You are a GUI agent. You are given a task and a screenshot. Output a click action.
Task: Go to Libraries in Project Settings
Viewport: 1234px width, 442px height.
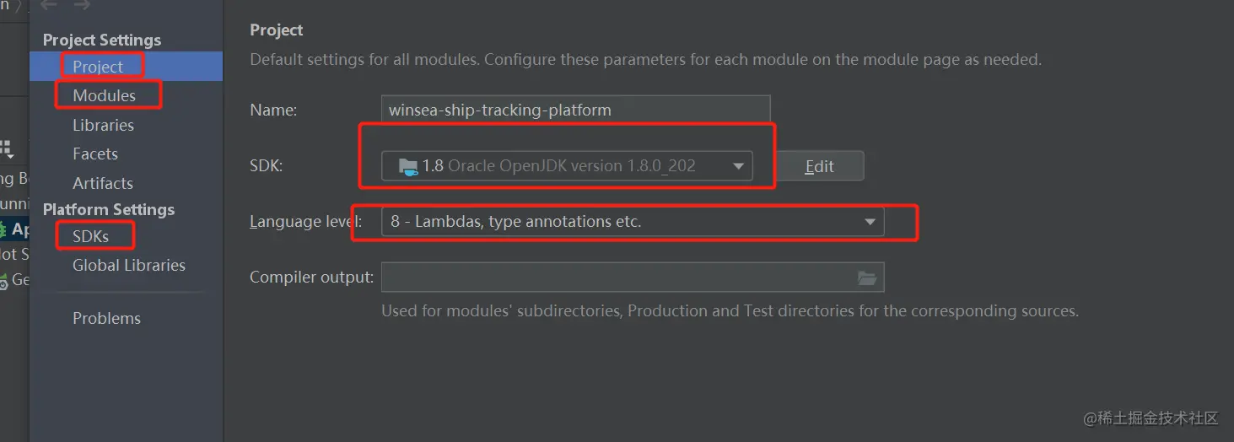[103, 125]
